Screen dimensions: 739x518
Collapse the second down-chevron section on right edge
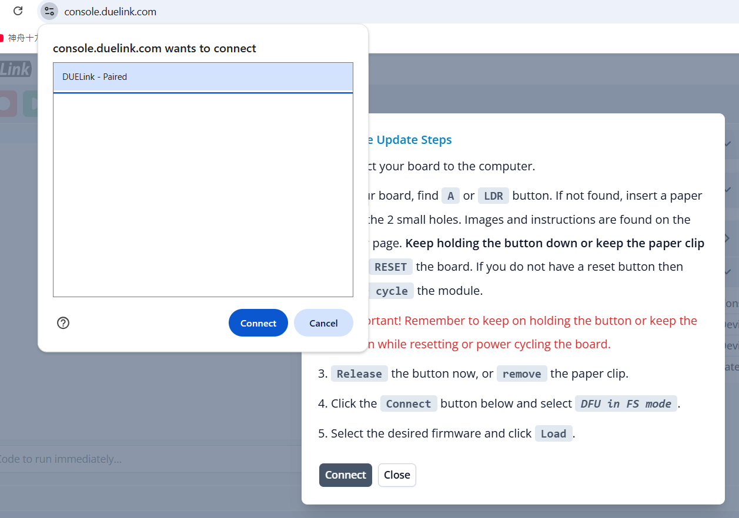point(728,190)
